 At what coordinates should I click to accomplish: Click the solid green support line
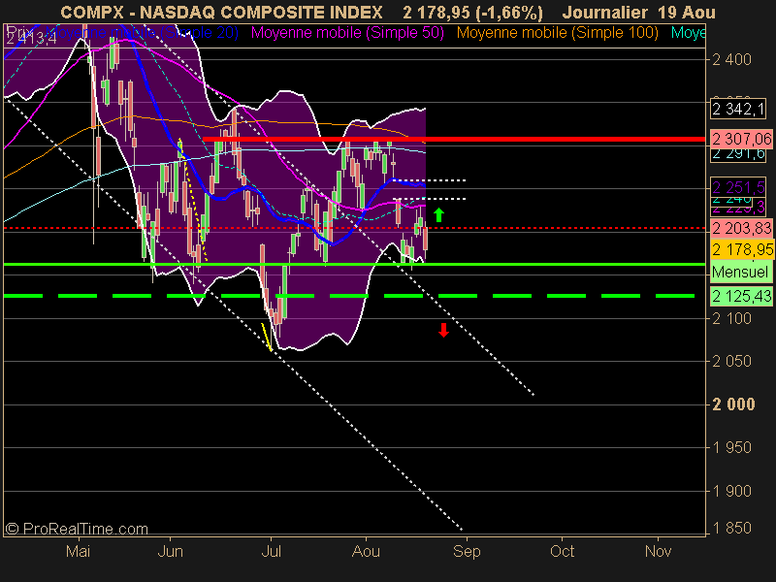[x=354, y=264]
